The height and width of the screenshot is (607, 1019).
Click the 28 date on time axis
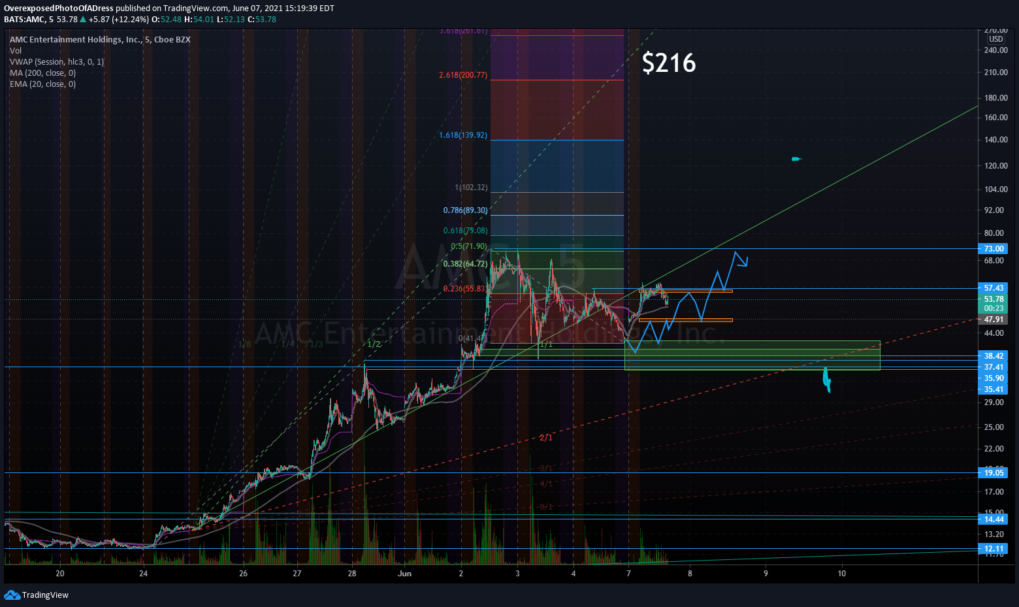[352, 574]
